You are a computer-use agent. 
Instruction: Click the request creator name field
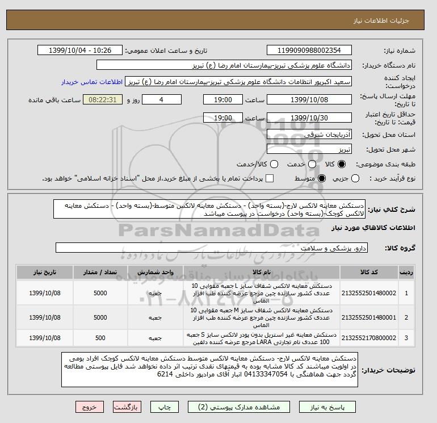click(238, 82)
